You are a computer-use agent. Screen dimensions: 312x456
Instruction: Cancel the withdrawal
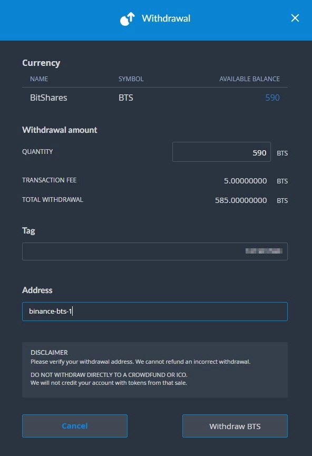(75, 426)
